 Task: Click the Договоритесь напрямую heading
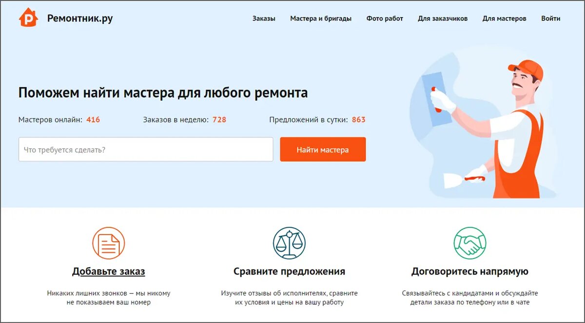tap(470, 271)
